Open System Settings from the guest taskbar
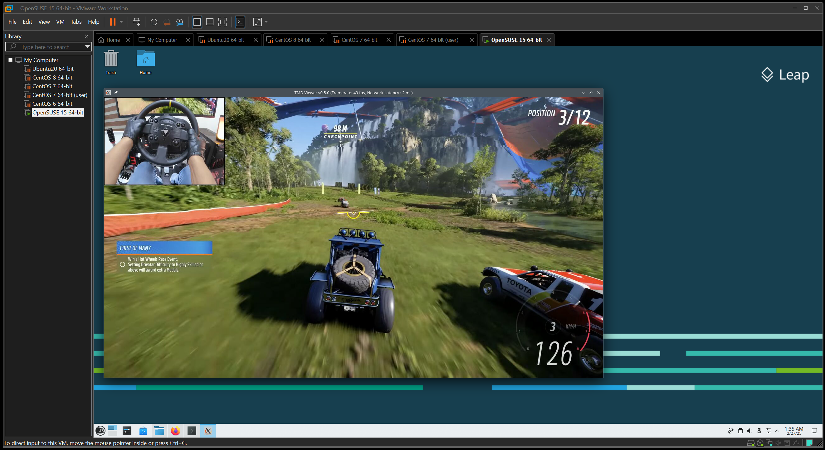Viewport: 825px width, 450px height. click(x=127, y=431)
